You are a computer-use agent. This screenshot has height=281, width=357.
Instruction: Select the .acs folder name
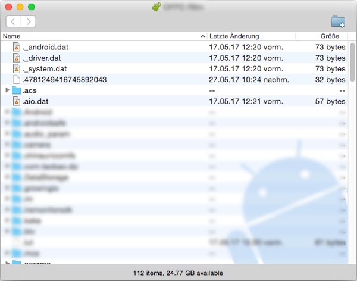(x=29, y=90)
